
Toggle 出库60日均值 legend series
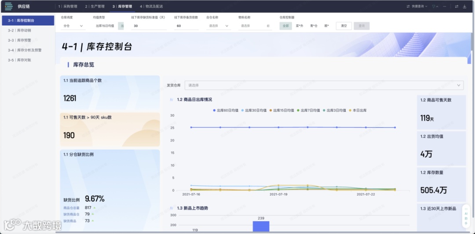coord(226,110)
